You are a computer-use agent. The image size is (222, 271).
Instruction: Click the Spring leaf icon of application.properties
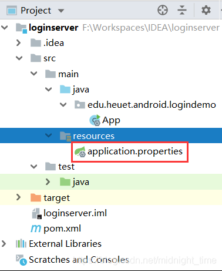point(80,151)
